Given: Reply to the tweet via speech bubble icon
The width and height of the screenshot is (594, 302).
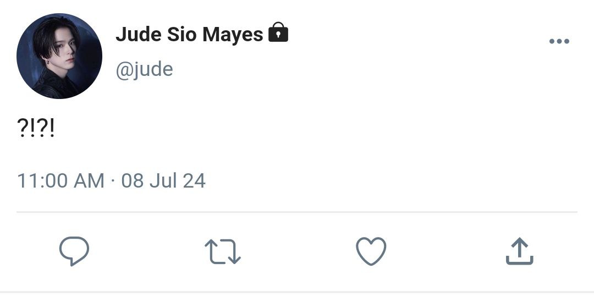Looking at the screenshot, I should tap(74, 251).
